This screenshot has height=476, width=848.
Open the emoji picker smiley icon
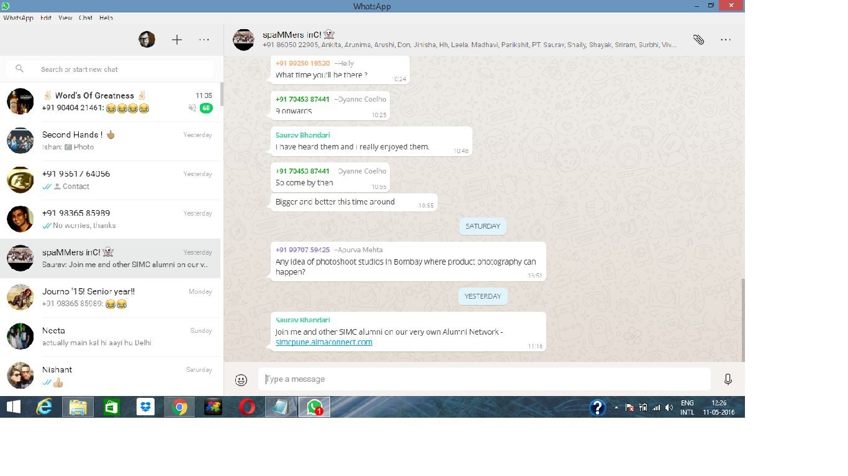click(x=241, y=380)
